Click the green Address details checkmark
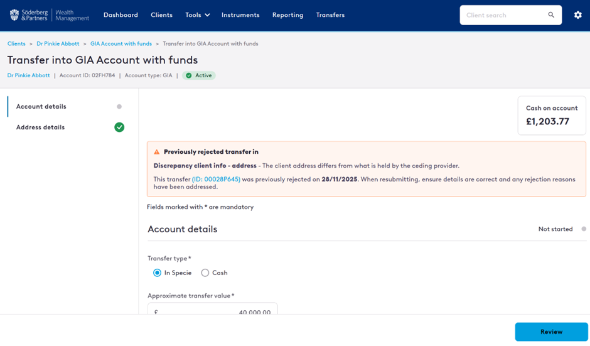 pyautogui.click(x=119, y=127)
